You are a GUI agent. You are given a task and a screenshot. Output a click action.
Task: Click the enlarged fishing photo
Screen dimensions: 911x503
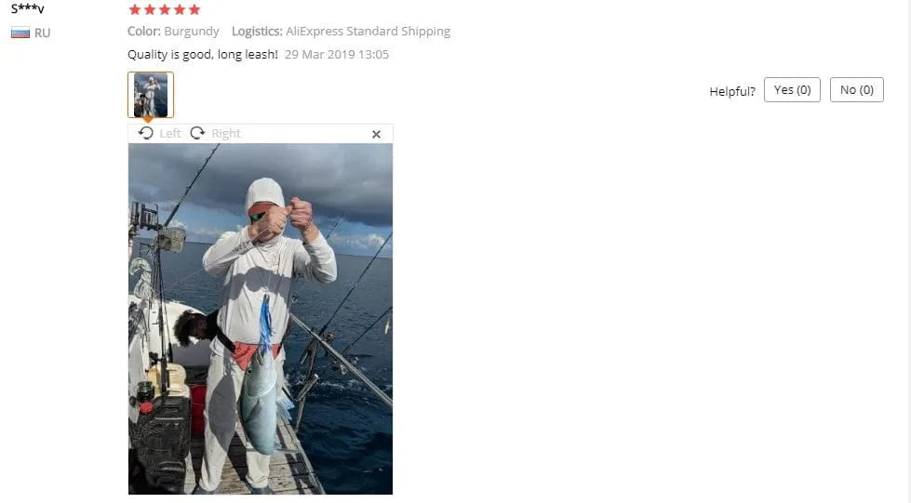(261, 319)
